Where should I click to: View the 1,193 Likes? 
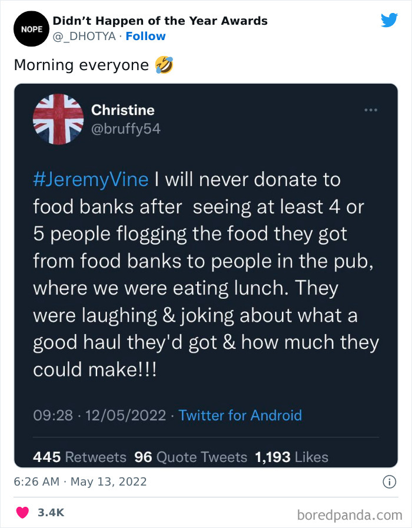click(x=291, y=457)
